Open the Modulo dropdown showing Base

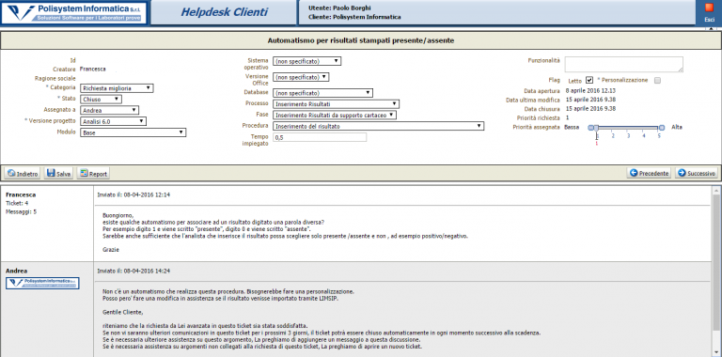coord(133,132)
